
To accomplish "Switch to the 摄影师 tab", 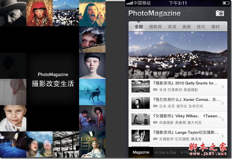I will 155,27.
